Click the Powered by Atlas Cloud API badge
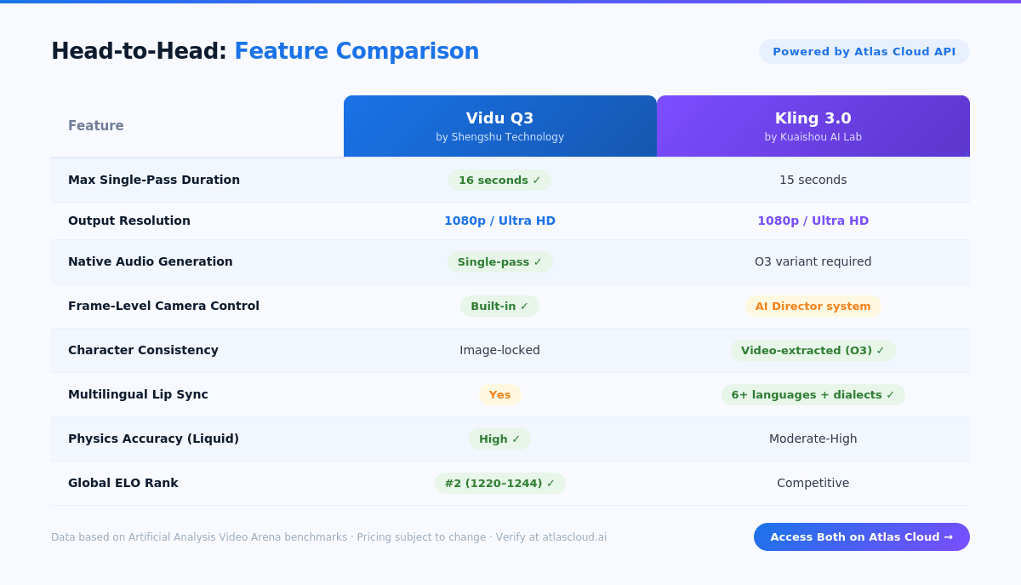The image size is (1021, 585). click(864, 51)
